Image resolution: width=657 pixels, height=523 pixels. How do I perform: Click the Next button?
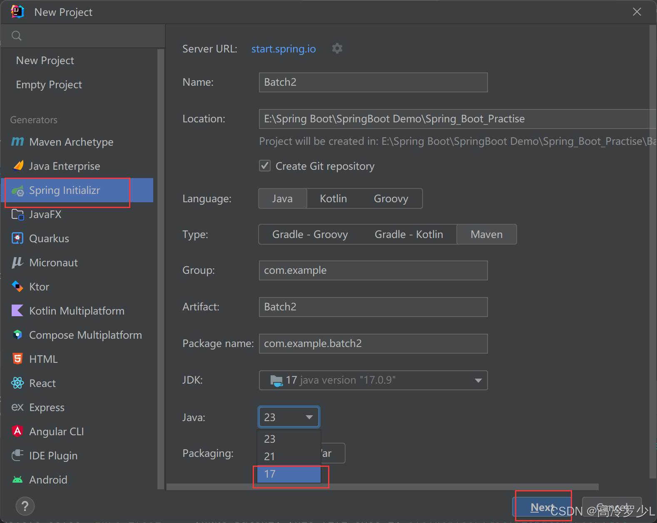542,507
